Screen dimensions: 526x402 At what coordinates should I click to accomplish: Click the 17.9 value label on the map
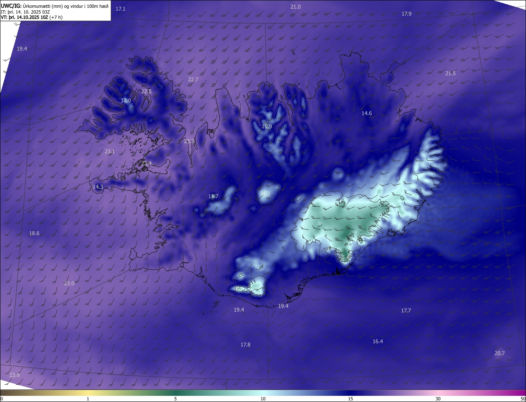click(406, 14)
